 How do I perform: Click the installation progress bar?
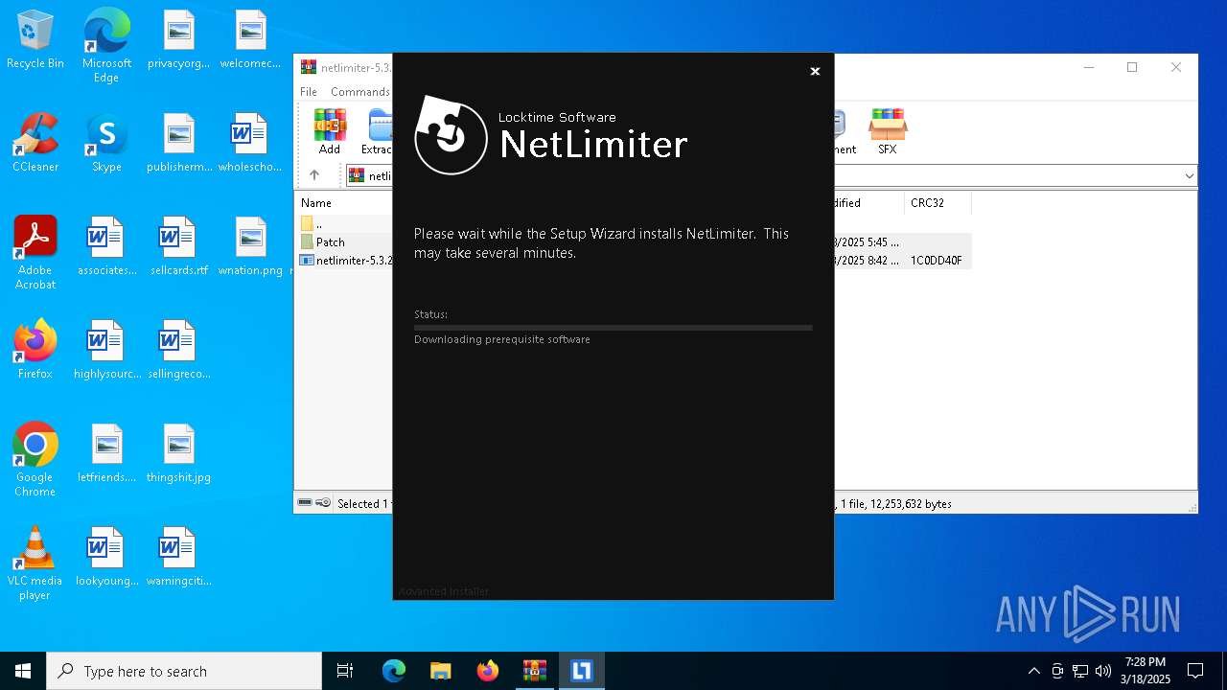(x=613, y=328)
